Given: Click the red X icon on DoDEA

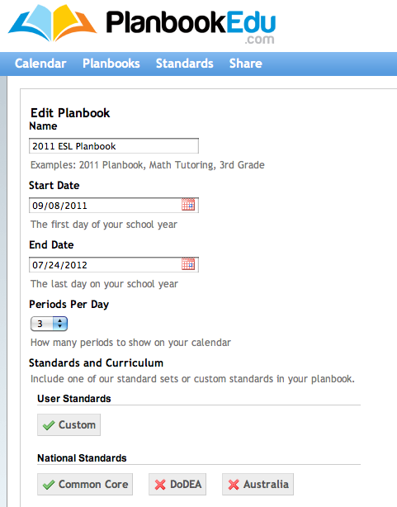Looking at the screenshot, I should (160, 485).
